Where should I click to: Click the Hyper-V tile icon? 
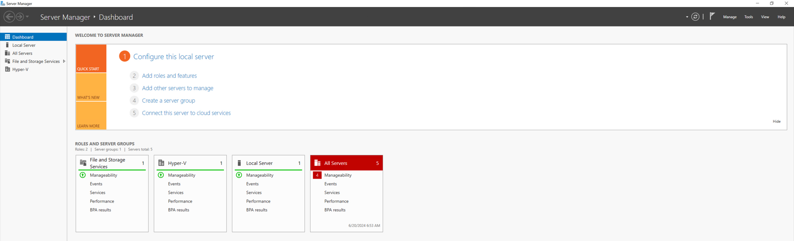[161, 163]
